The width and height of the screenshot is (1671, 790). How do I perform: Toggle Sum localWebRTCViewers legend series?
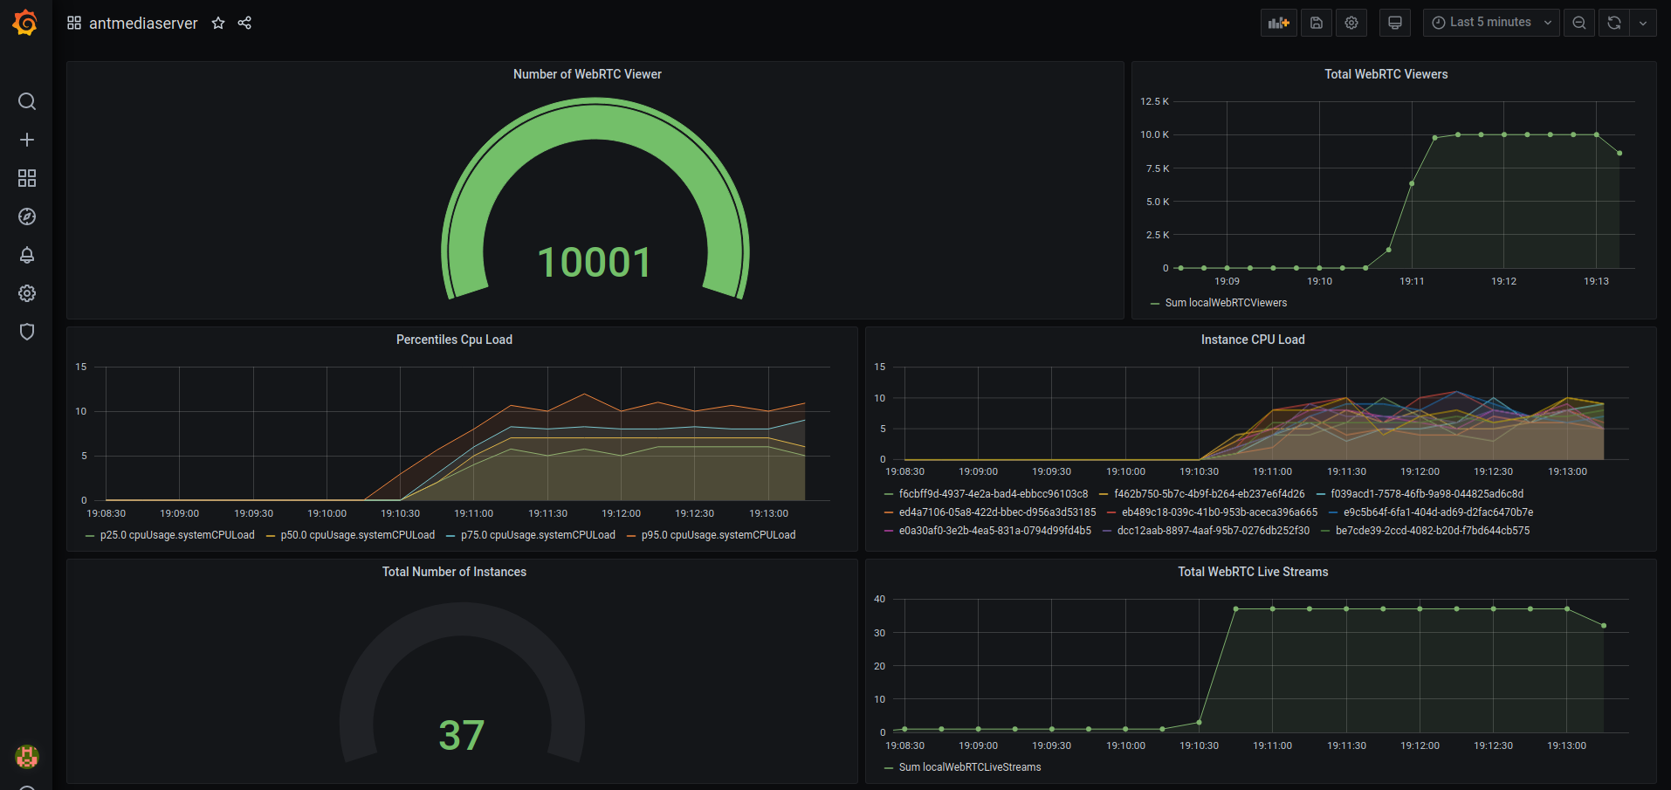[x=1226, y=303]
